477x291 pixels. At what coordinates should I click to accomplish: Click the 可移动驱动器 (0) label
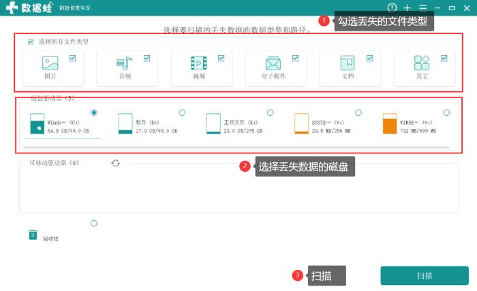click(x=54, y=163)
